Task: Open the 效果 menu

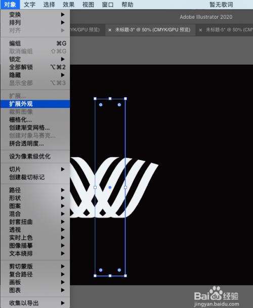Action: [68, 5]
